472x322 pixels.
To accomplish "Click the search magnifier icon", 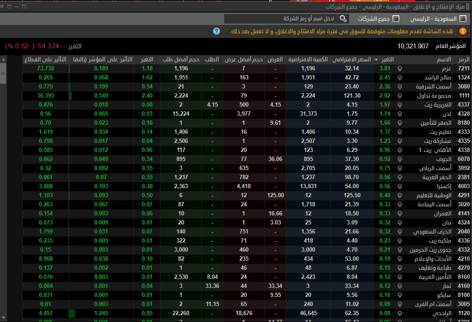I will point(343,19).
